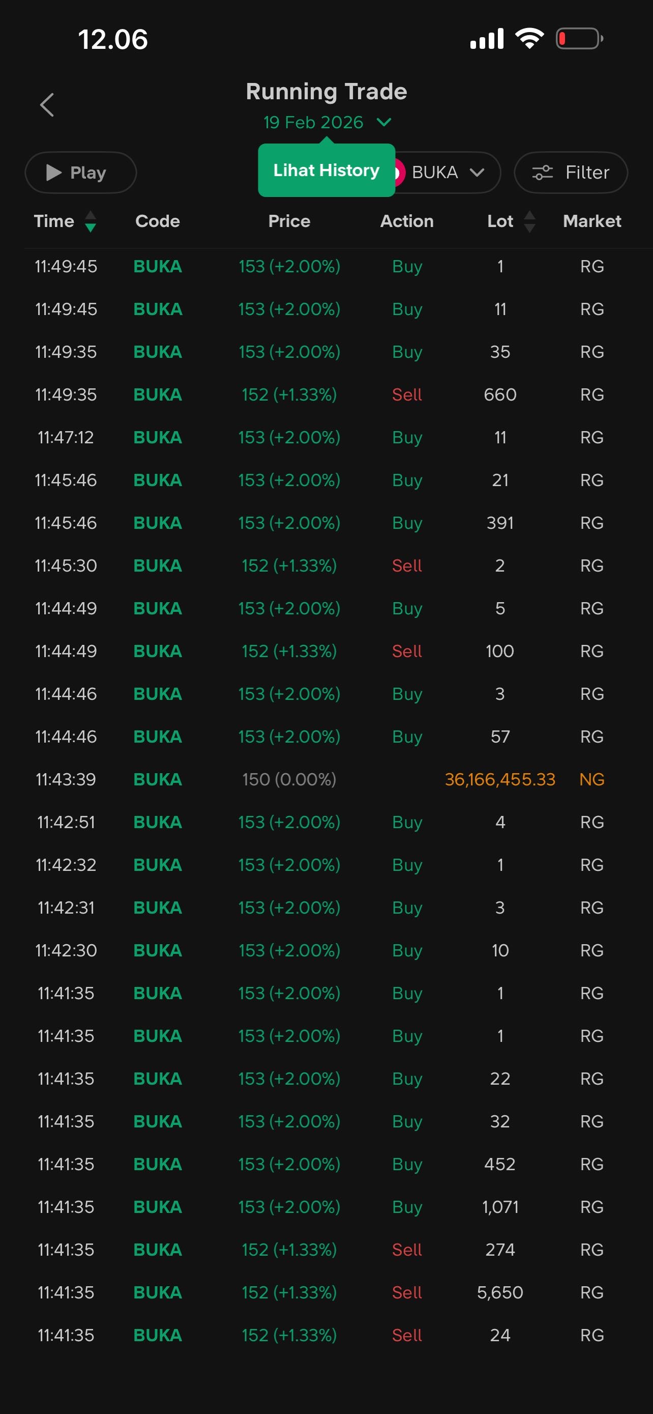Viewport: 653px width, 1414px height.
Task: Tap the 1,071 lot Buy trade row
Action: point(326,1207)
